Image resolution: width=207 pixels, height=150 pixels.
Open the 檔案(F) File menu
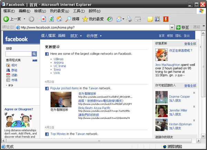(9, 11)
